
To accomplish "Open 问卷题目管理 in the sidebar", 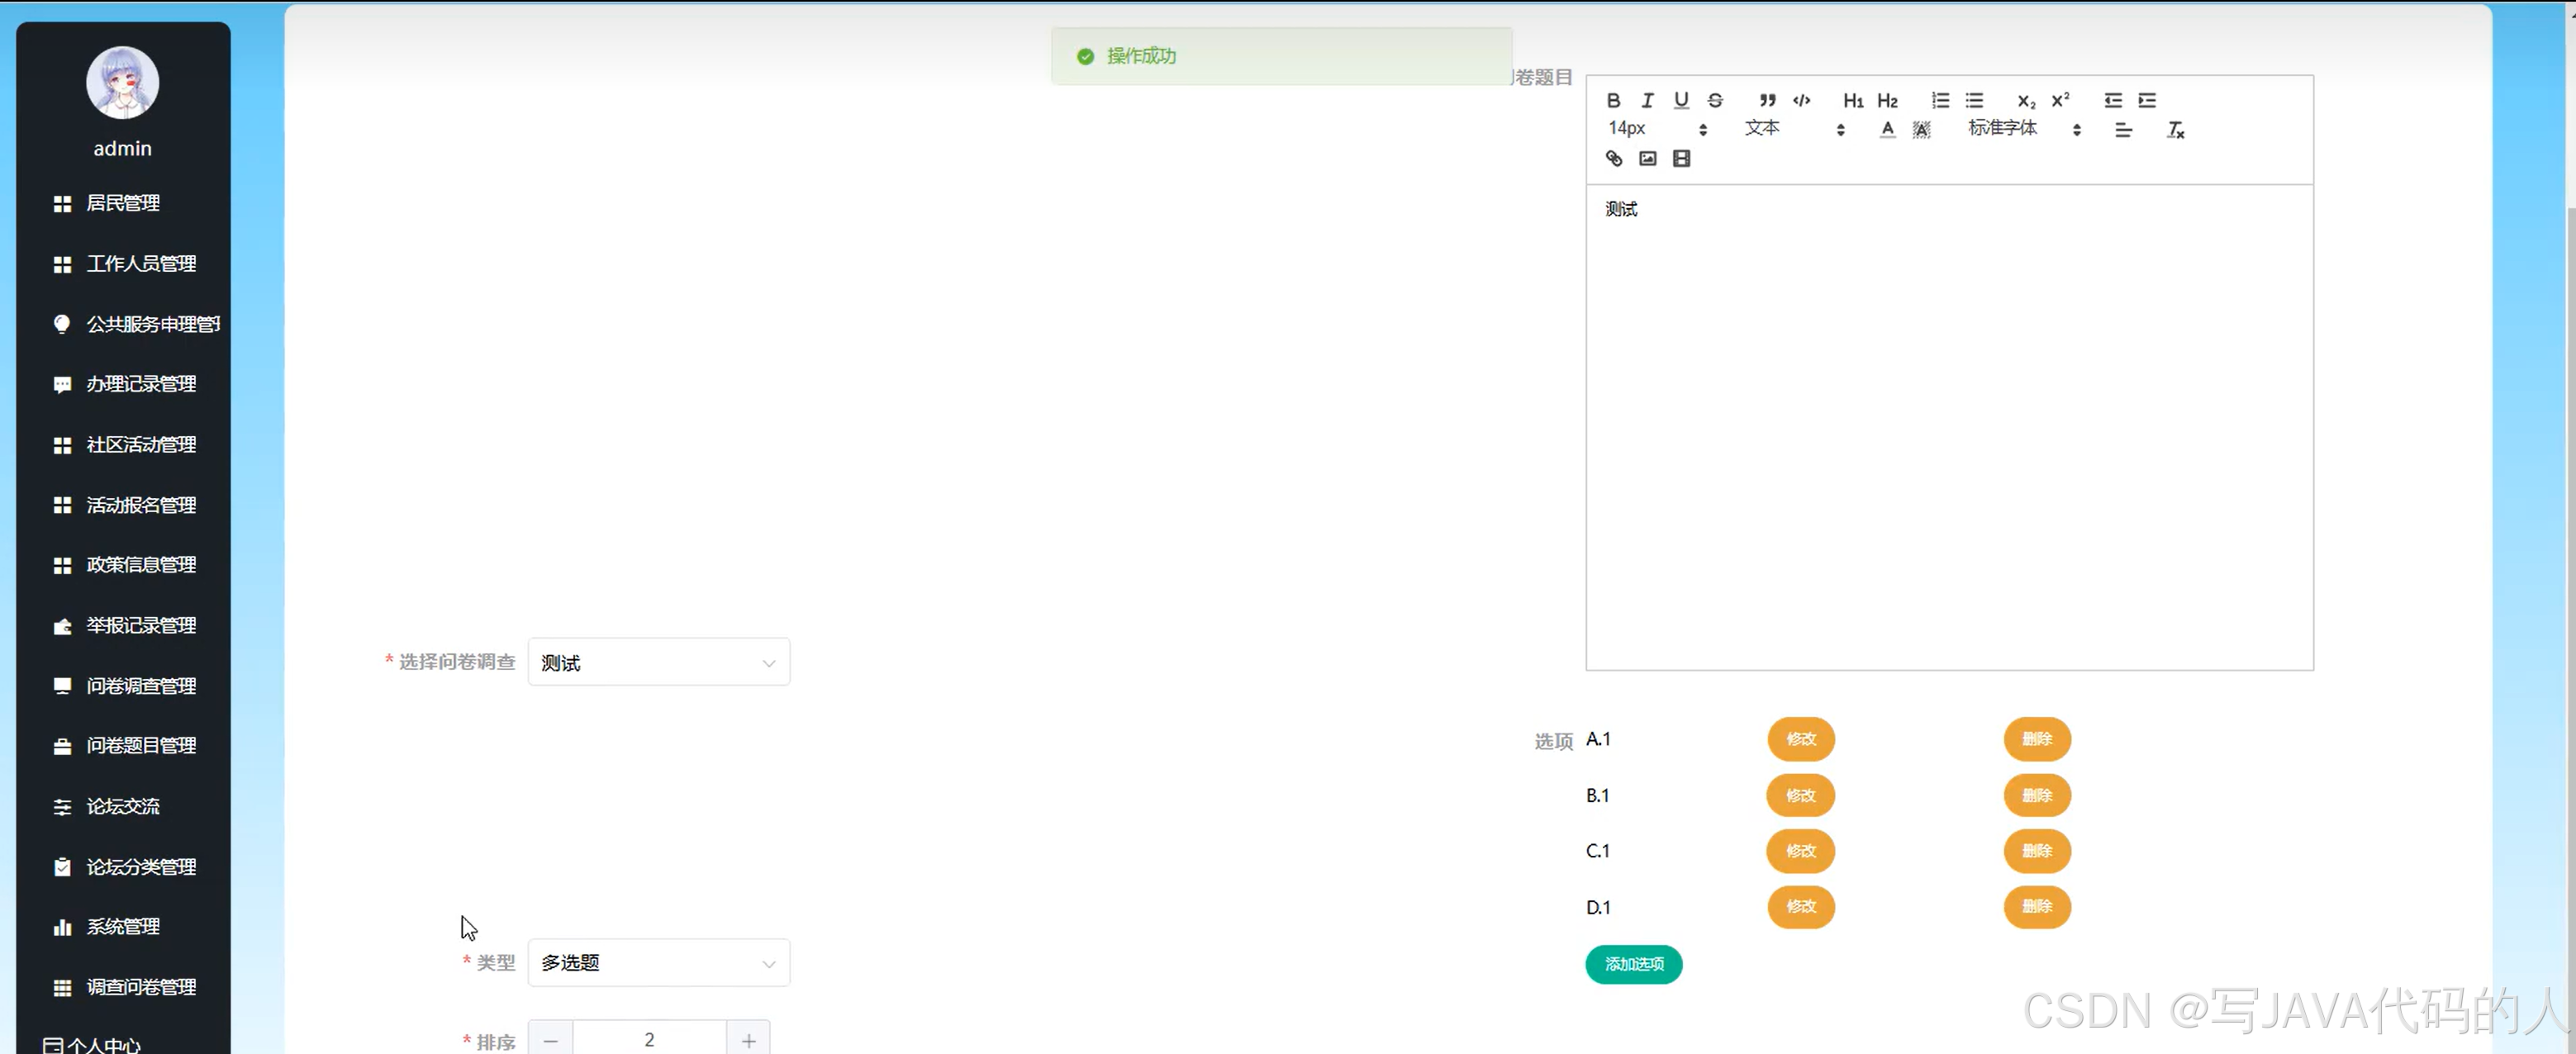I will [x=140, y=746].
